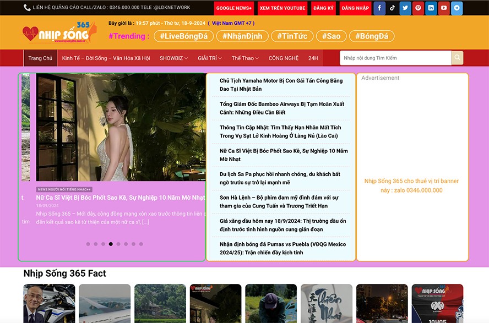Click the TikTok icon in header
489x323 pixels.
click(x=392, y=8)
